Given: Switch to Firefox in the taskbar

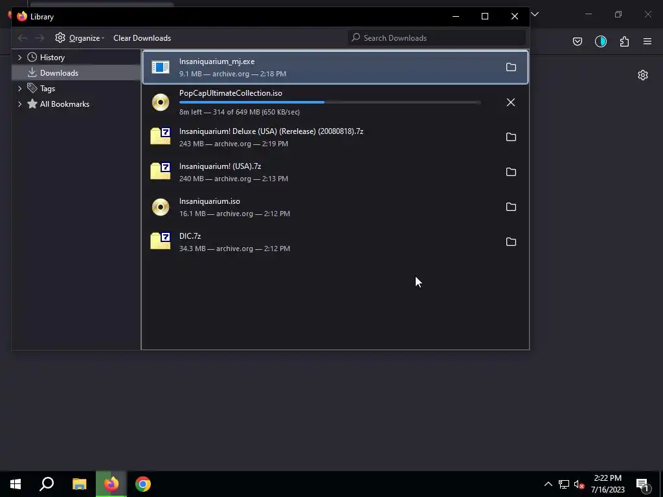Looking at the screenshot, I should pyautogui.click(x=111, y=484).
